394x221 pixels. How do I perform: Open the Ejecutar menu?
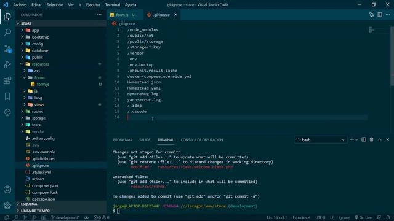(x=93, y=5)
